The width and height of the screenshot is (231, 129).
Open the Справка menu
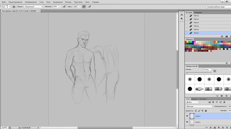[x=95, y=2]
